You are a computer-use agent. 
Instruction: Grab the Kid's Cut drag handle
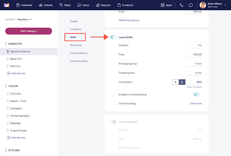pos(8,66)
